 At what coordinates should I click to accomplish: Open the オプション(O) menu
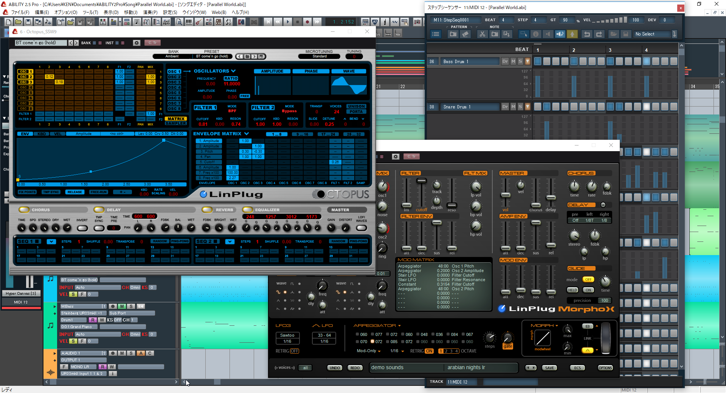(x=66, y=12)
